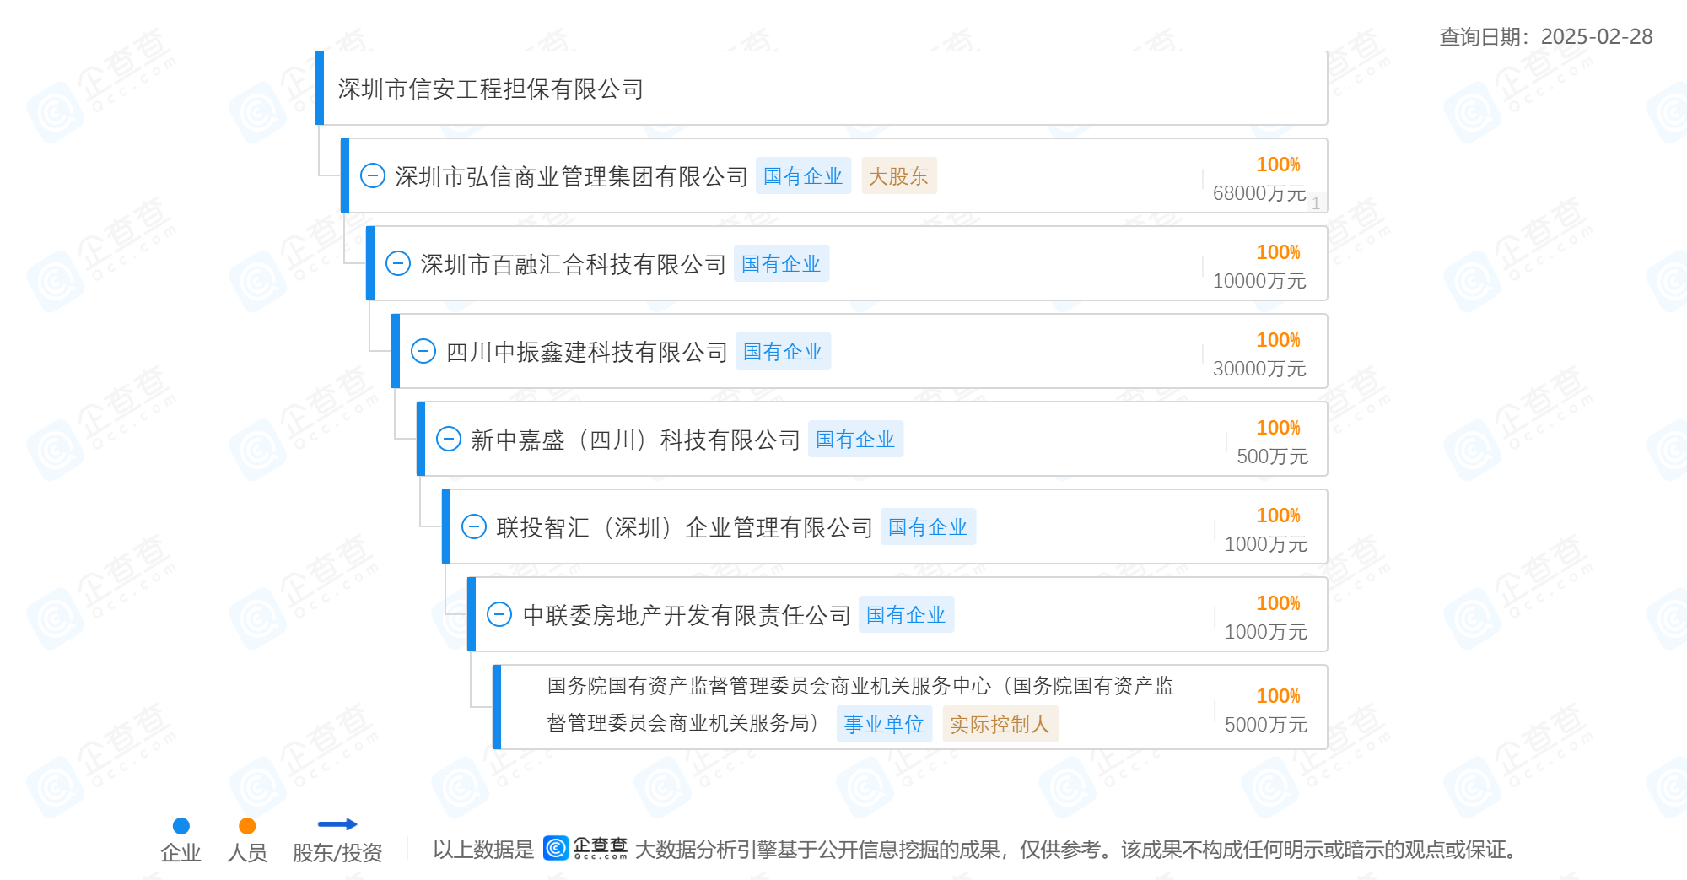This screenshot has height=880, width=1687.
Task: Collapse the 中联委房地产开发有限责任公司 node
Action: tap(499, 614)
